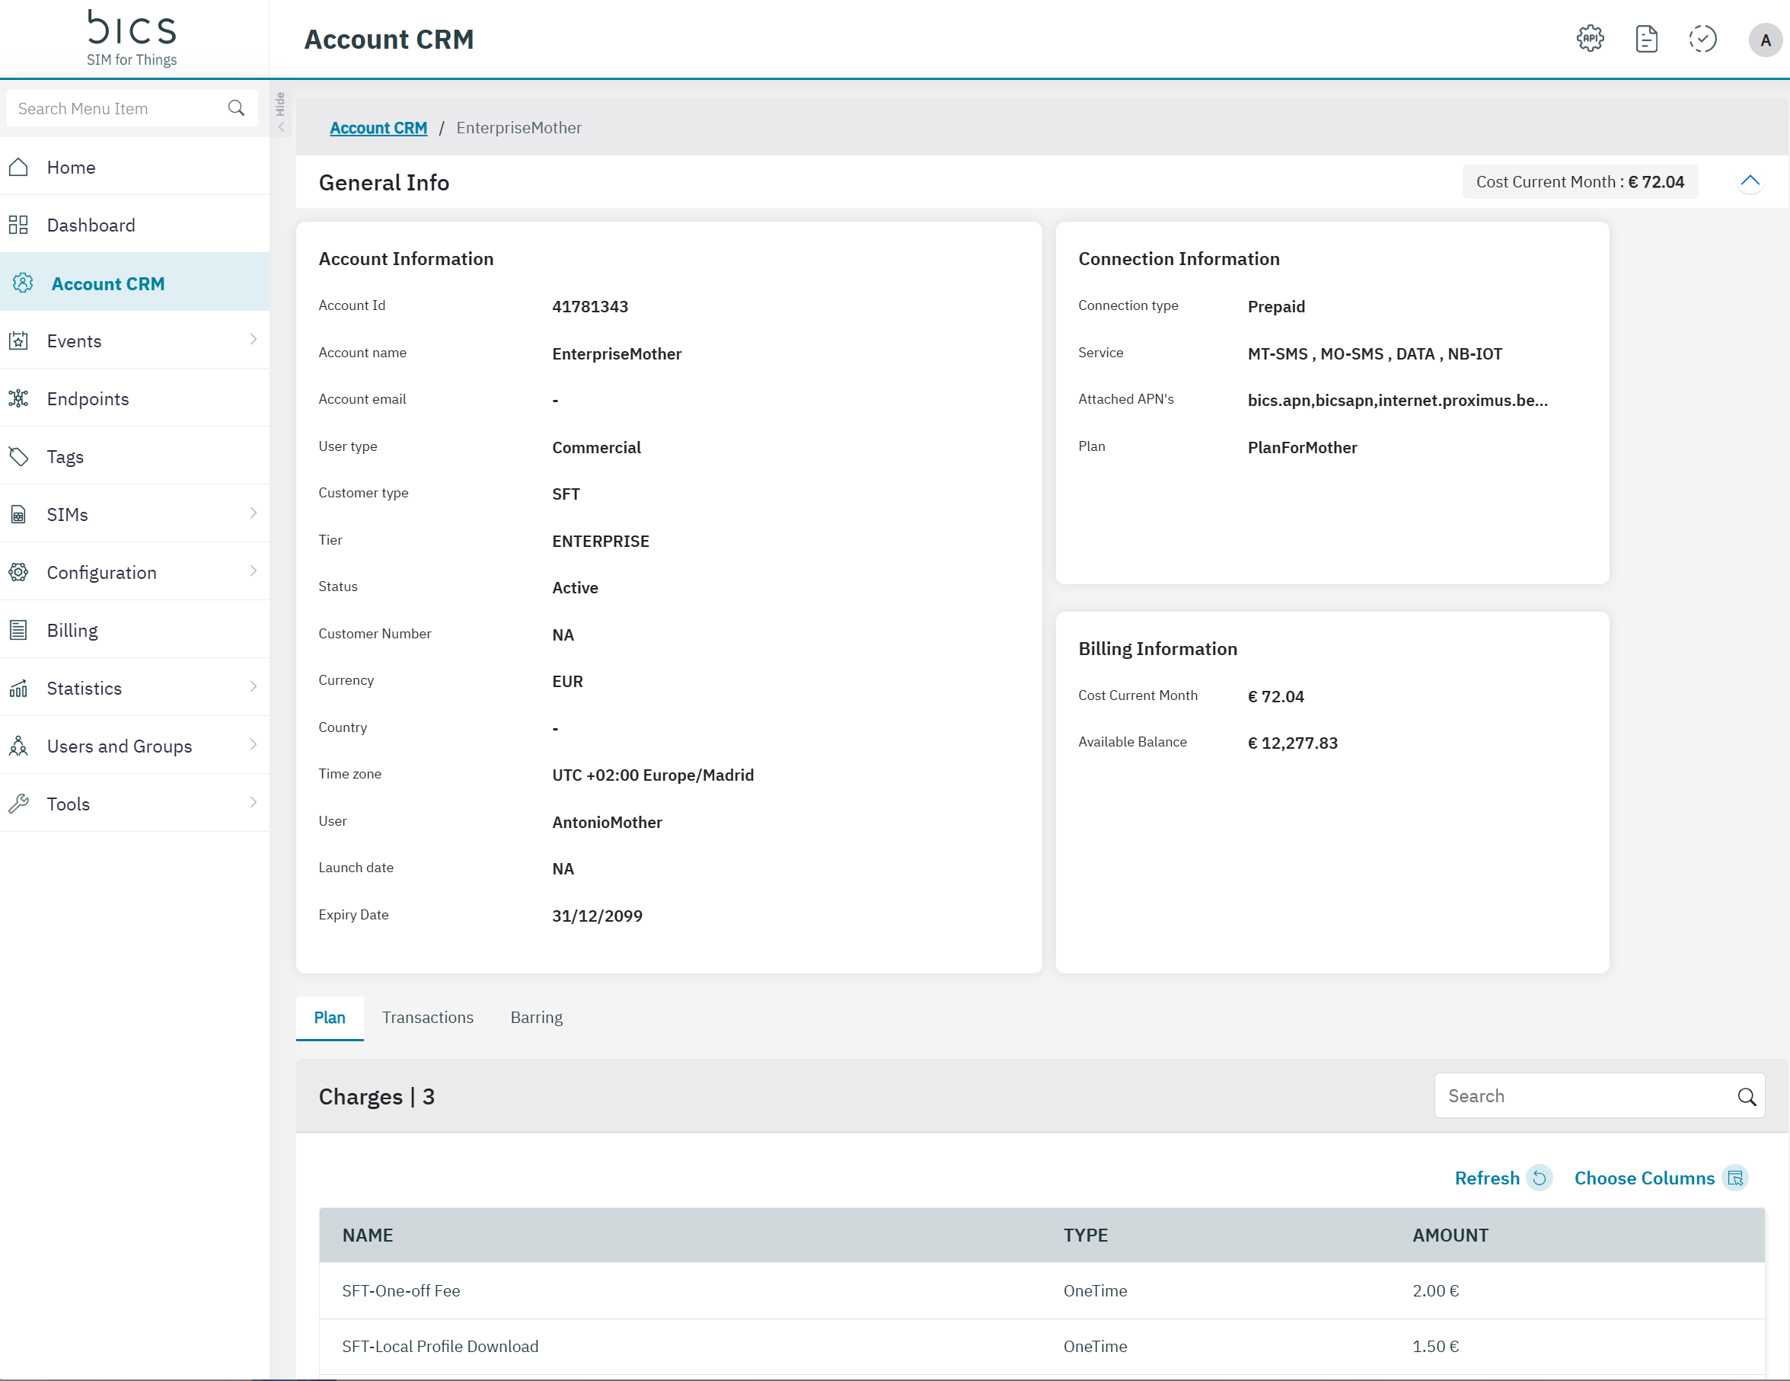Expand the Configuration menu arrow
This screenshot has width=1790, height=1381.
point(253,571)
